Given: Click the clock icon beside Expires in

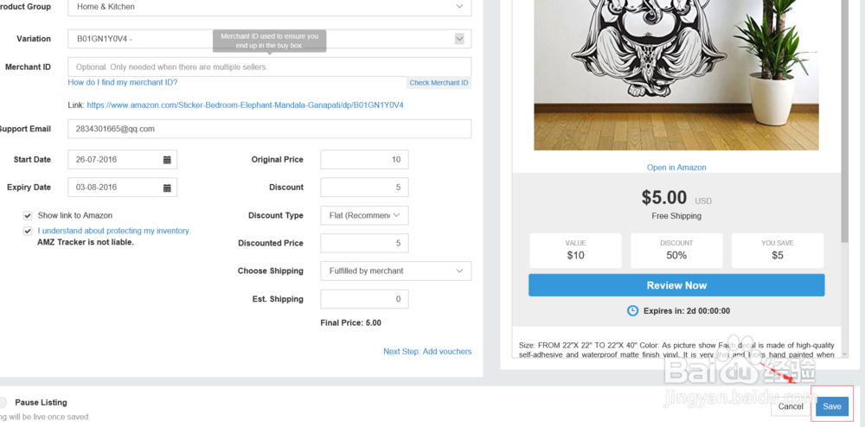Looking at the screenshot, I should tap(632, 310).
